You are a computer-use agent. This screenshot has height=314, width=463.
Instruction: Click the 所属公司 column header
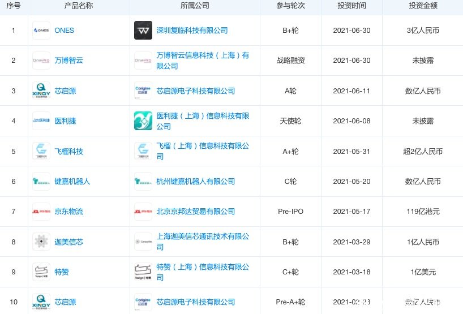195,6
